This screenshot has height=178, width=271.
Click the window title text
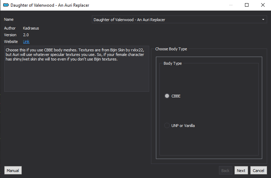[50, 5]
